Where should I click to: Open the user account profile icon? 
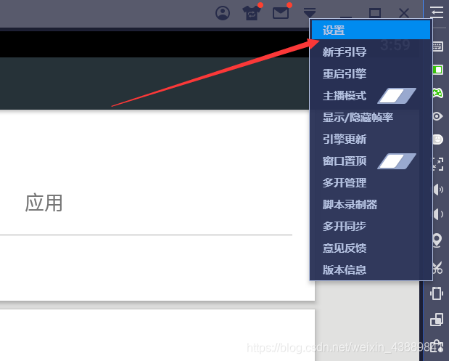click(223, 13)
